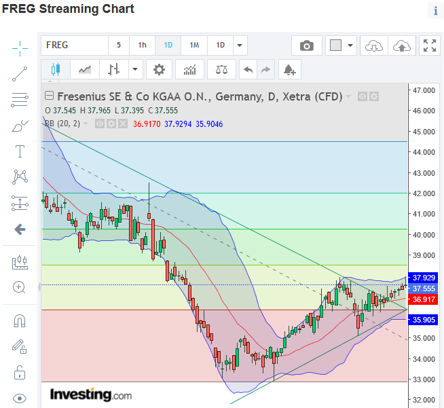Select the trend line drawing tool
Image resolution: width=444 pixels, height=408 pixels.
[20, 74]
